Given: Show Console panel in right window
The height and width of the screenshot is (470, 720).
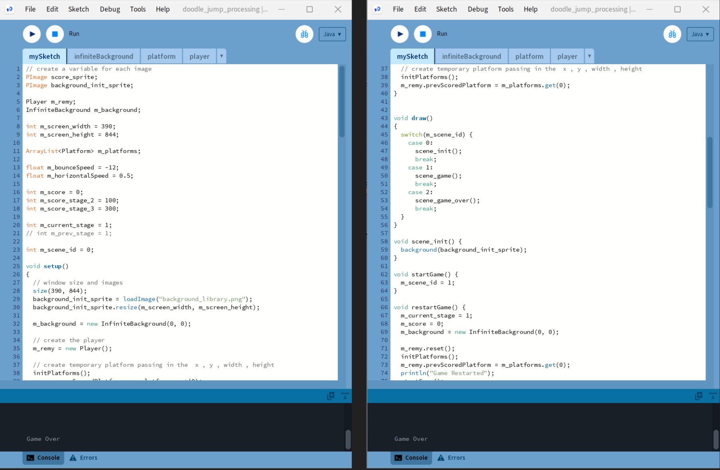Looking at the screenshot, I should (411, 458).
